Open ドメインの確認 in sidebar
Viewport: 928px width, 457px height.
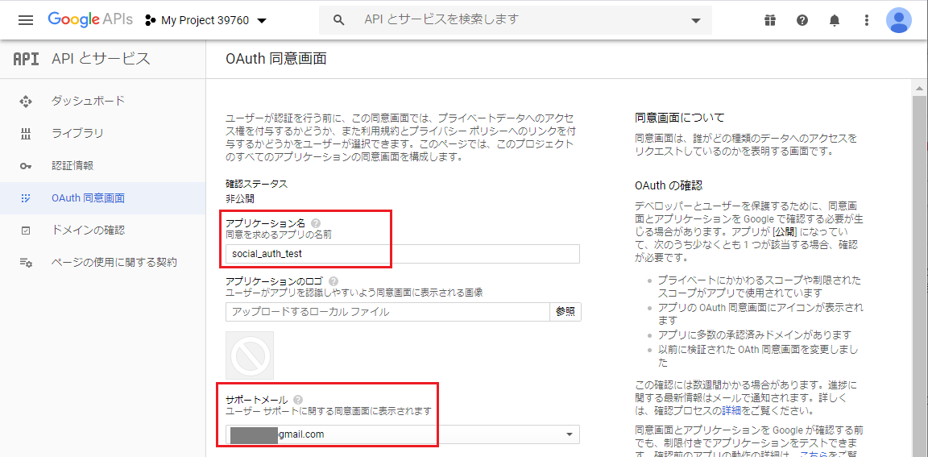pyautogui.click(x=103, y=230)
